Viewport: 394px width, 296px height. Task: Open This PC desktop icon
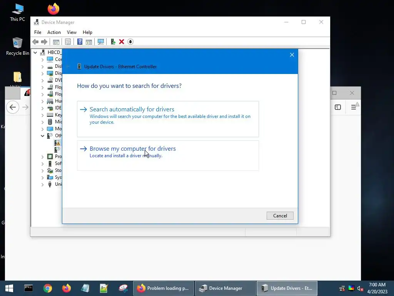18,12
